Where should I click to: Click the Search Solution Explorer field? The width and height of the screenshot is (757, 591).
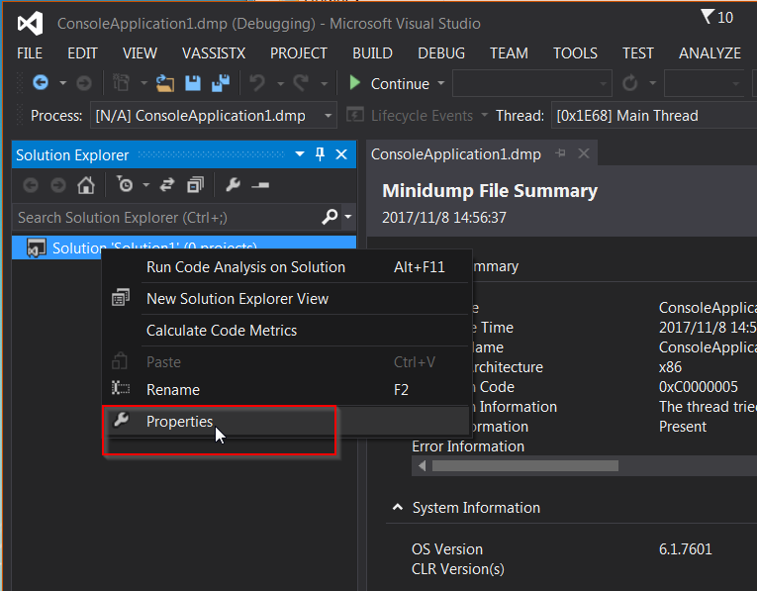coord(167,217)
